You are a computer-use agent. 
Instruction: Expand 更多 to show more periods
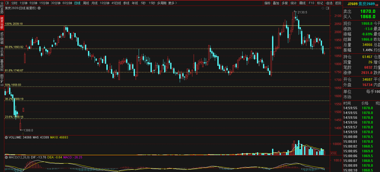[172, 3]
